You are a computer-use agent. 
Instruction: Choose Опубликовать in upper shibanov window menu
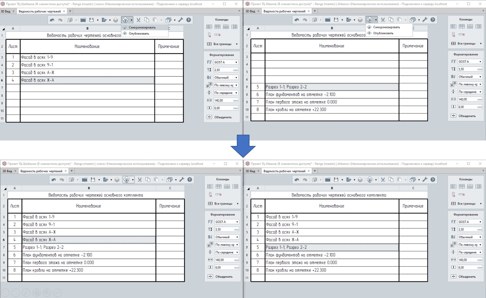coord(383,33)
